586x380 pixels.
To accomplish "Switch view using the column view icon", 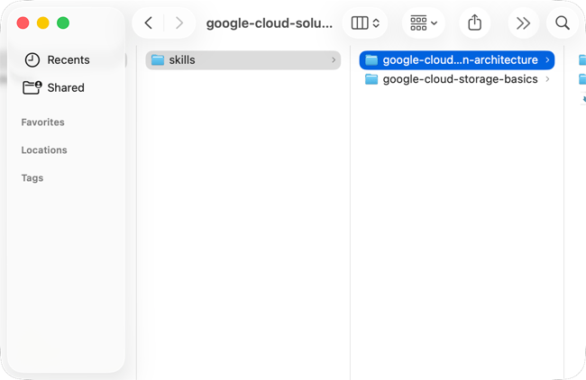I will tap(360, 23).
